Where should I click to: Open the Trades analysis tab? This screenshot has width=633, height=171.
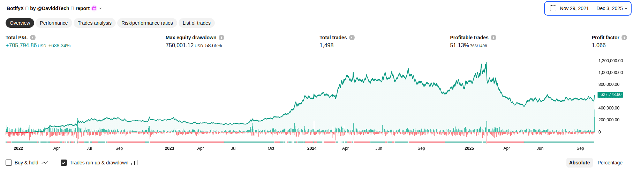(x=95, y=23)
